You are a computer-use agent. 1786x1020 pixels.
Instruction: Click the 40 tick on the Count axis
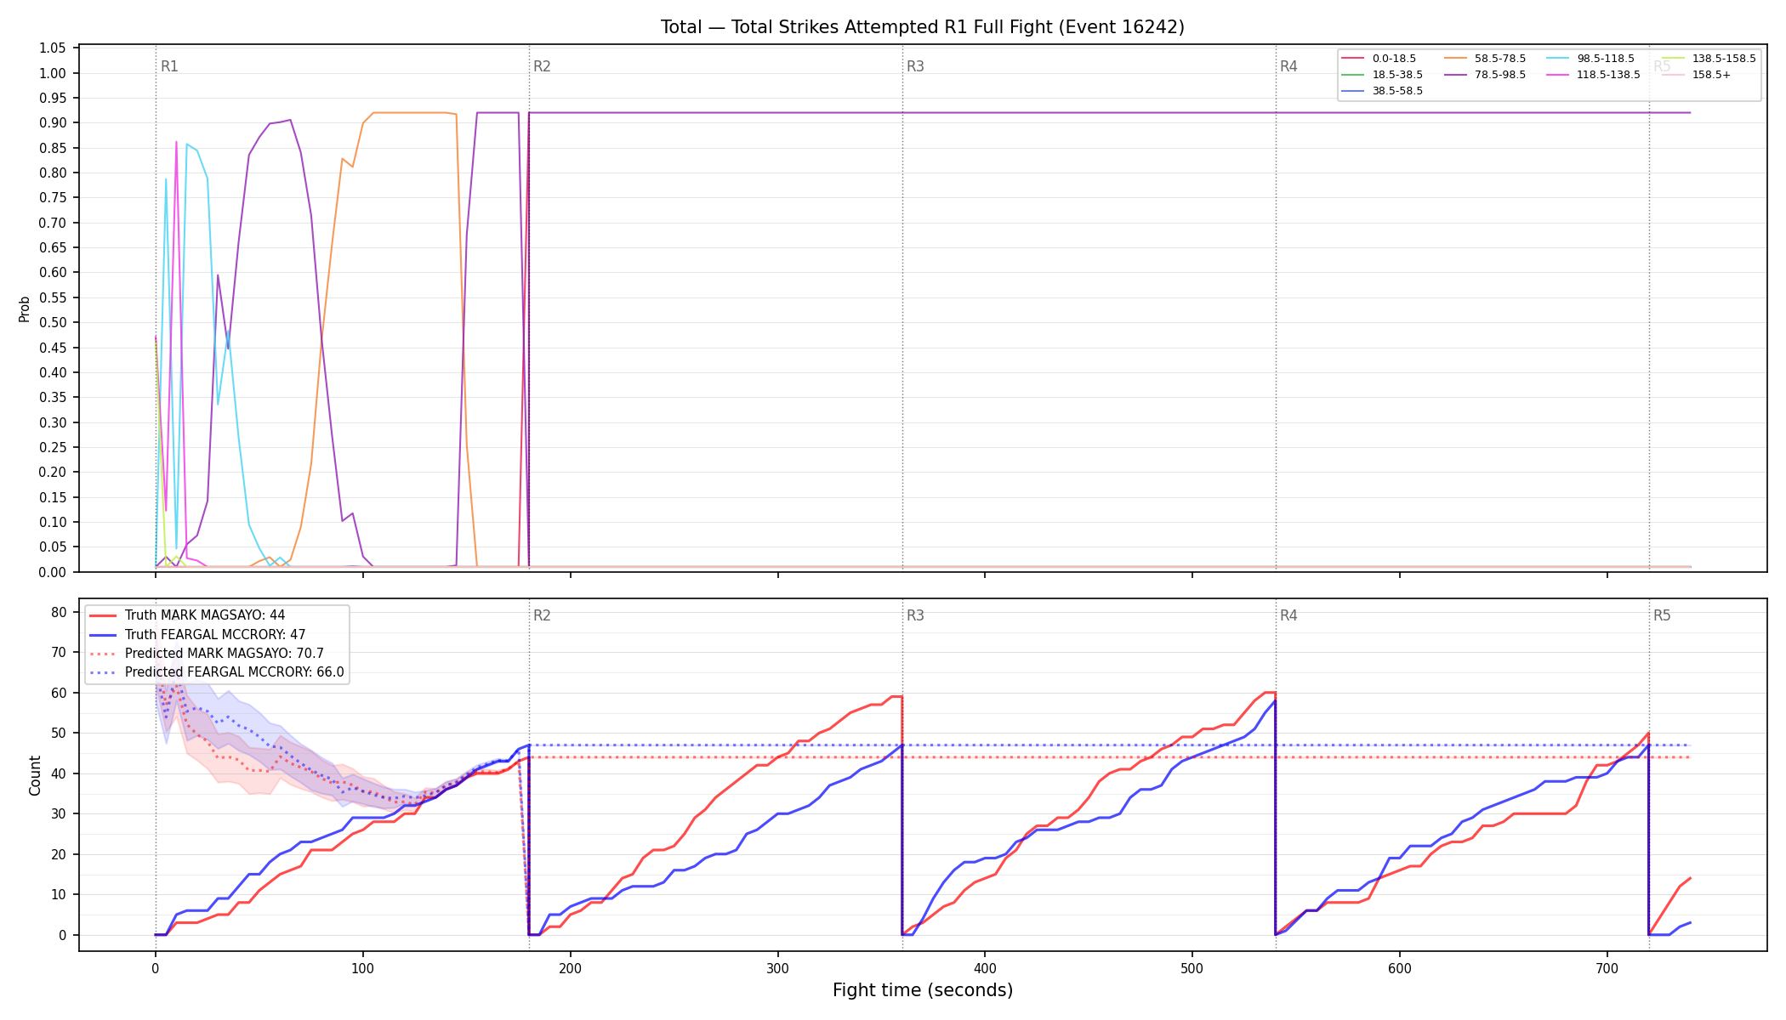click(59, 773)
